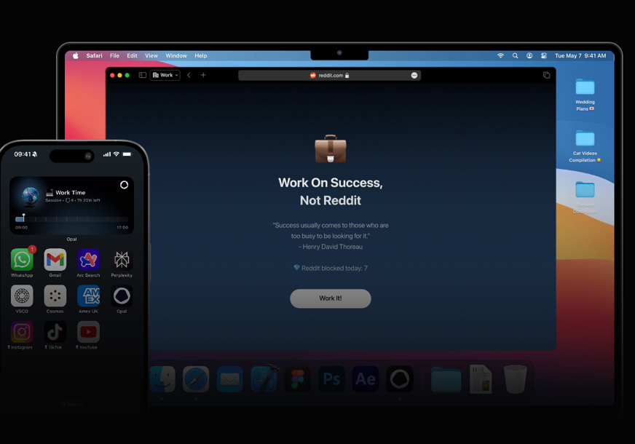This screenshot has height=444, width=635.
Task: Expand the Work tab group dropdown
Action: point(165,75)
